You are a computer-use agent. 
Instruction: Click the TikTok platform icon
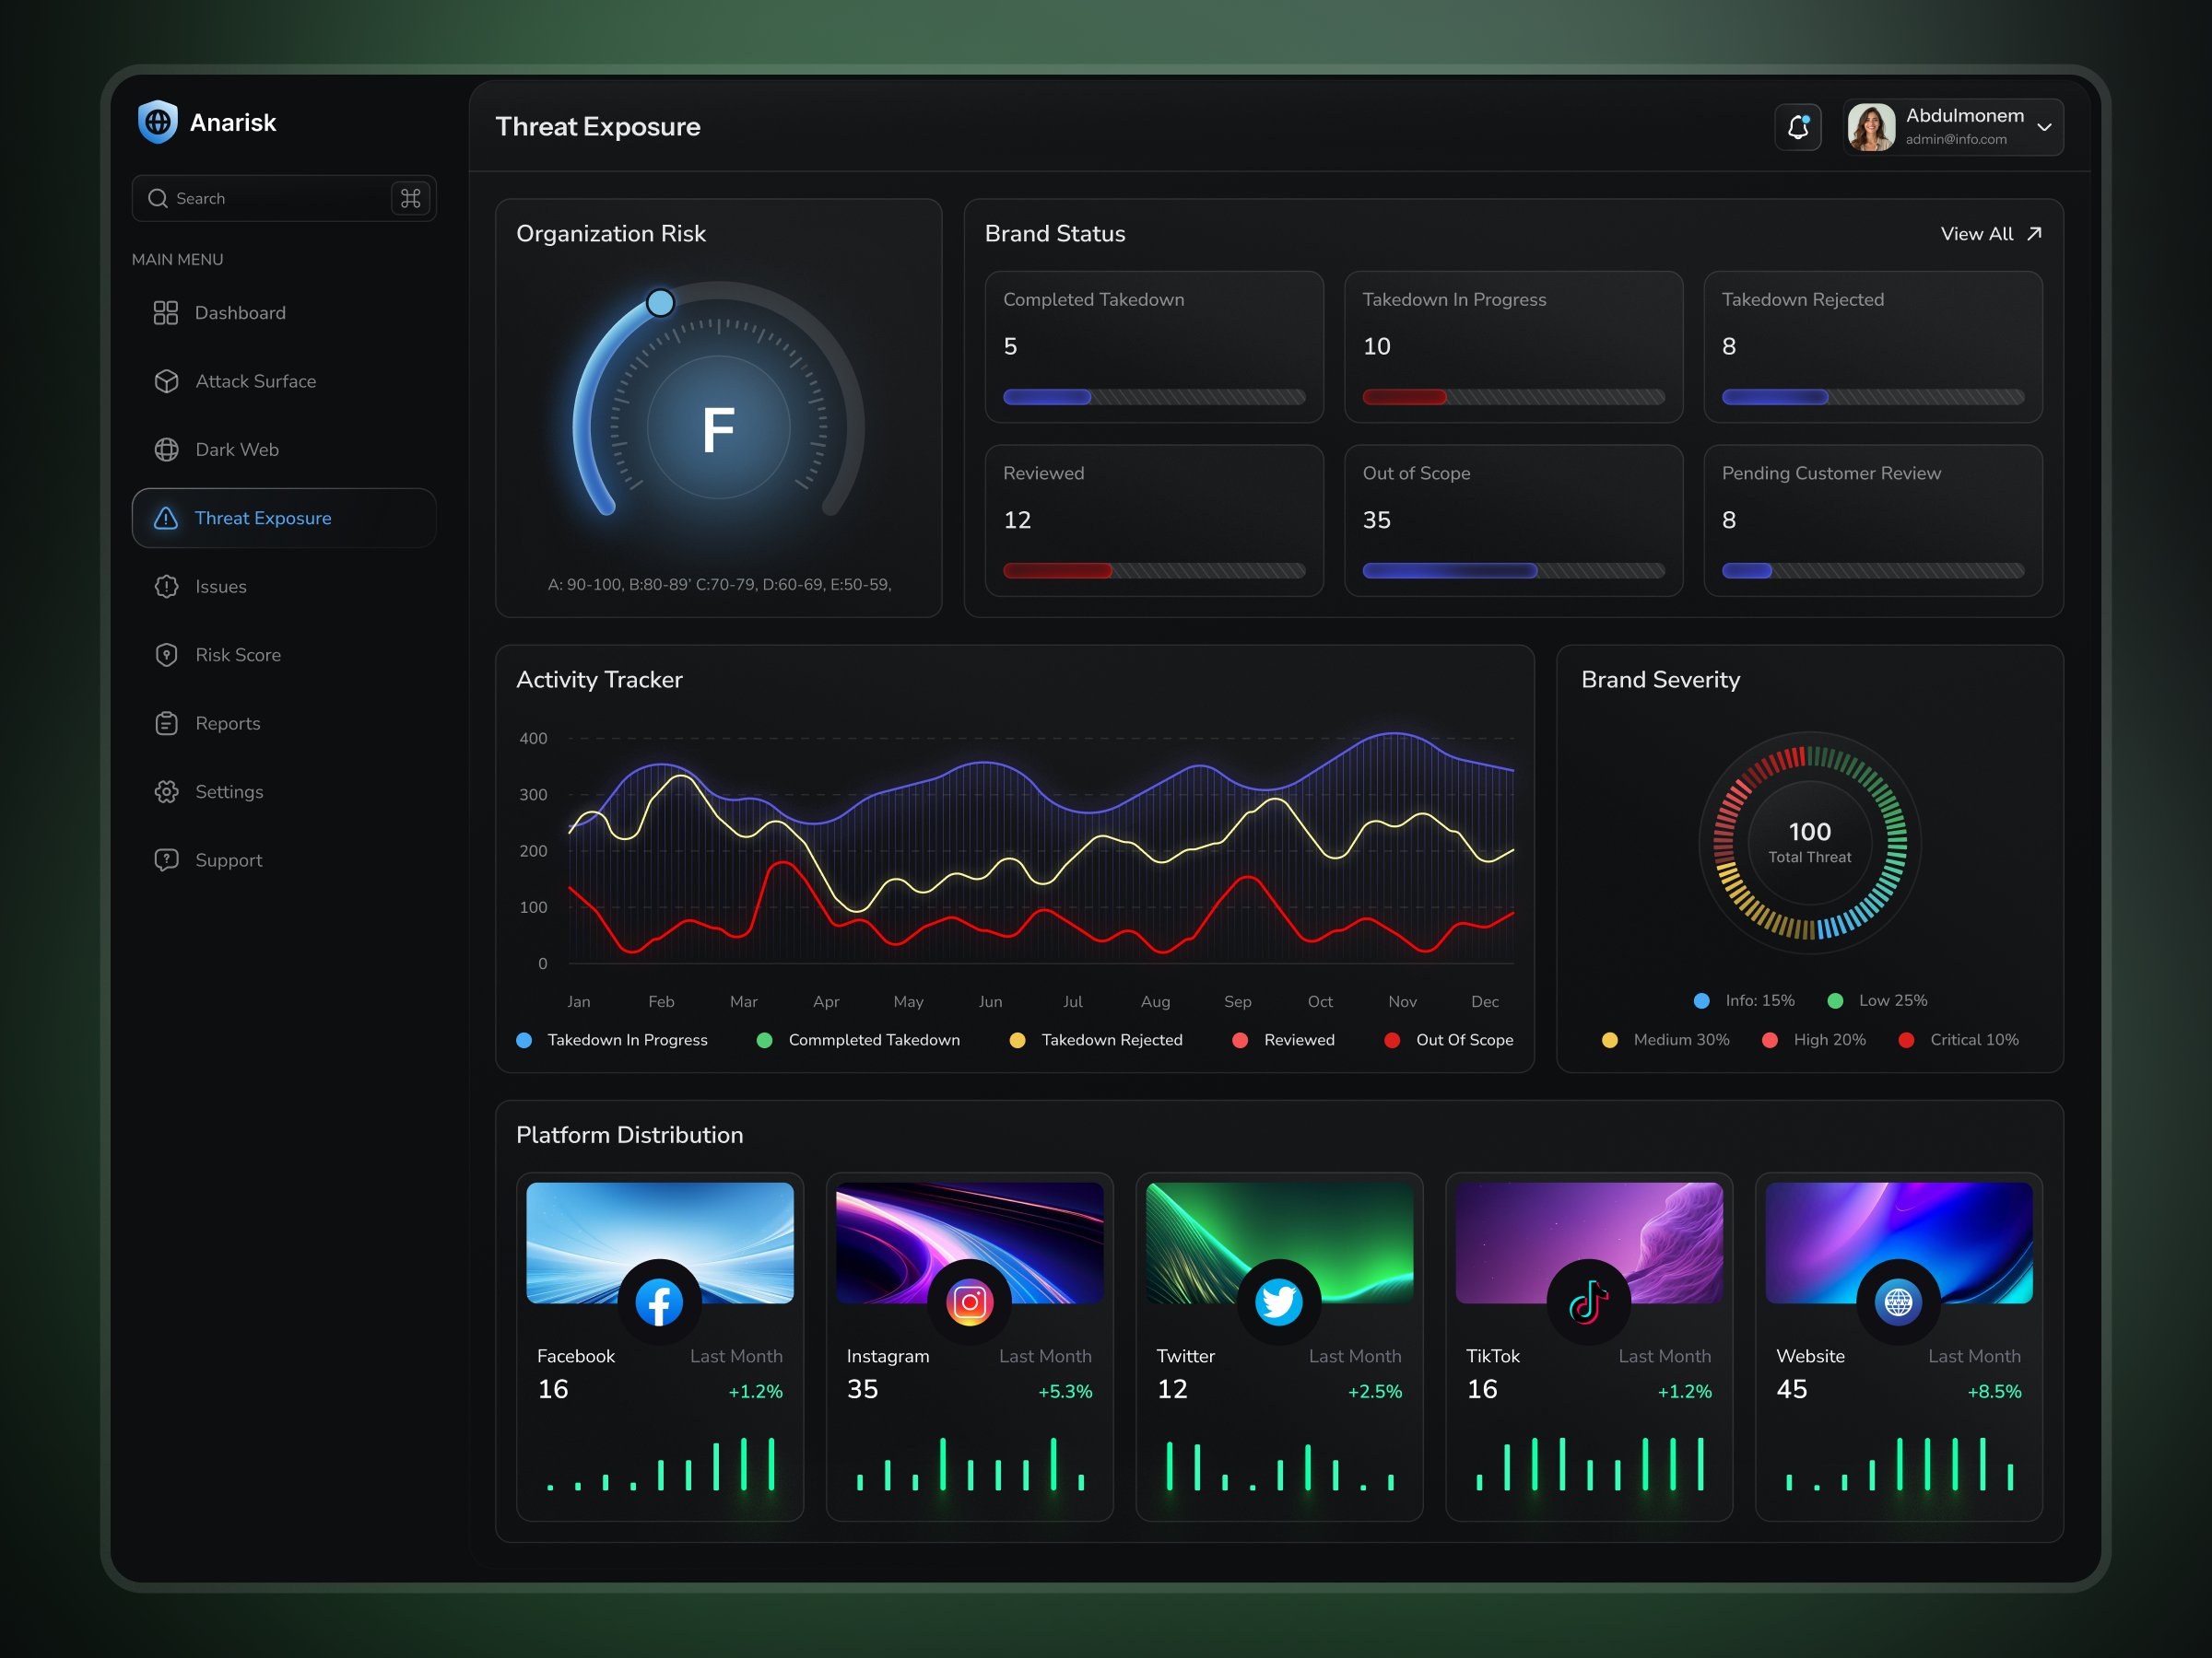(x=1588, y=1302)
